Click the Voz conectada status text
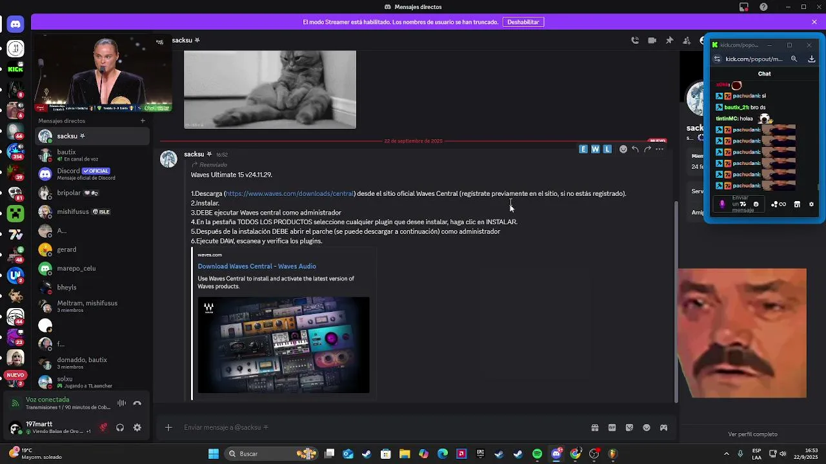Image resolution: width=826 pixels, height=464 pixels. tap(47, 400)
